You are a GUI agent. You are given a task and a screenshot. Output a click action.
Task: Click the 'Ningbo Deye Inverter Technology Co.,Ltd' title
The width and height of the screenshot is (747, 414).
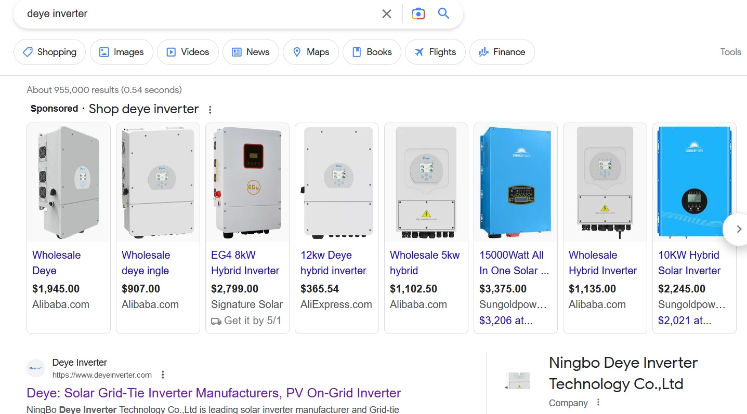(x=623, y=373)
